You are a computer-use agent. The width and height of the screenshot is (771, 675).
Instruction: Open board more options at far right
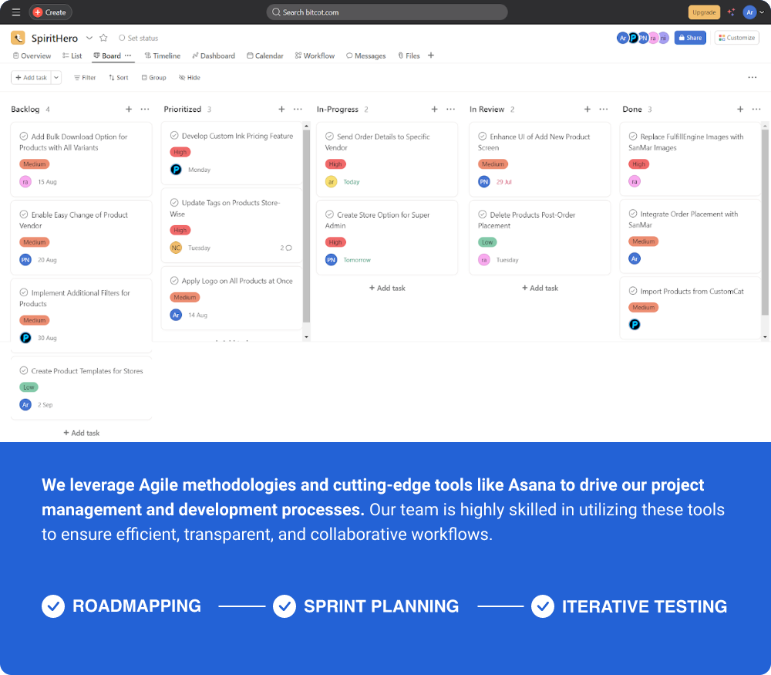click(x=752, y=77)
